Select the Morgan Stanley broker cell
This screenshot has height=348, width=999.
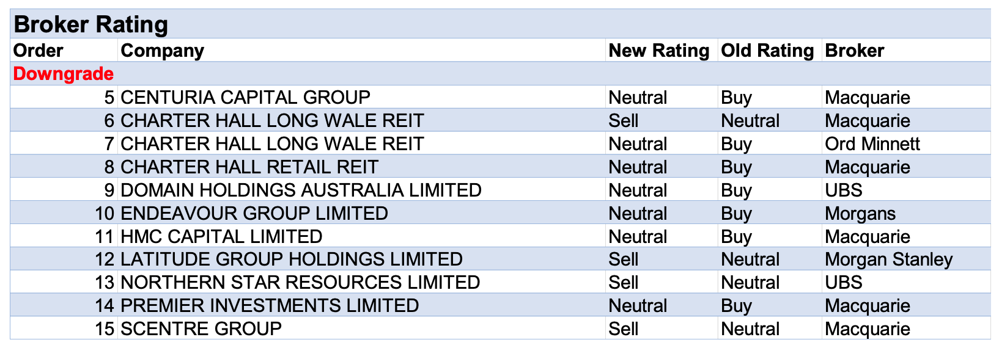click(x=888, y=259)
